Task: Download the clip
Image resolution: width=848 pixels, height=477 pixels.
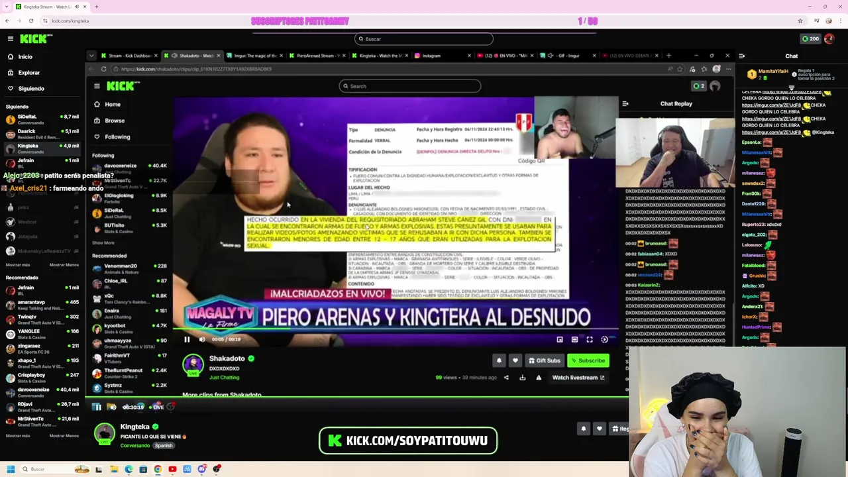Action: [522, 378]
